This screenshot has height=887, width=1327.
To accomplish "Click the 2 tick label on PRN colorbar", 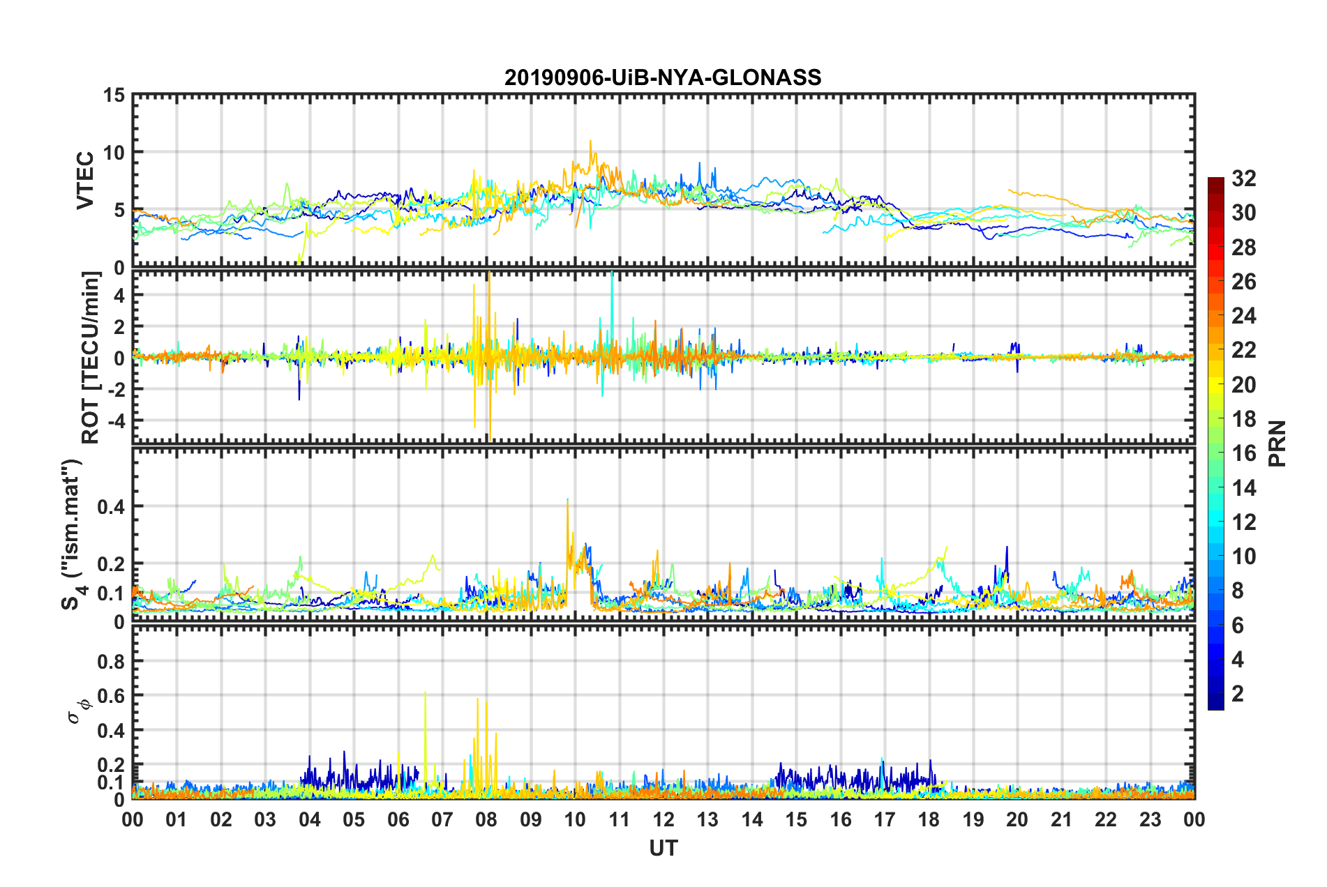I will tap(1237, 693).
